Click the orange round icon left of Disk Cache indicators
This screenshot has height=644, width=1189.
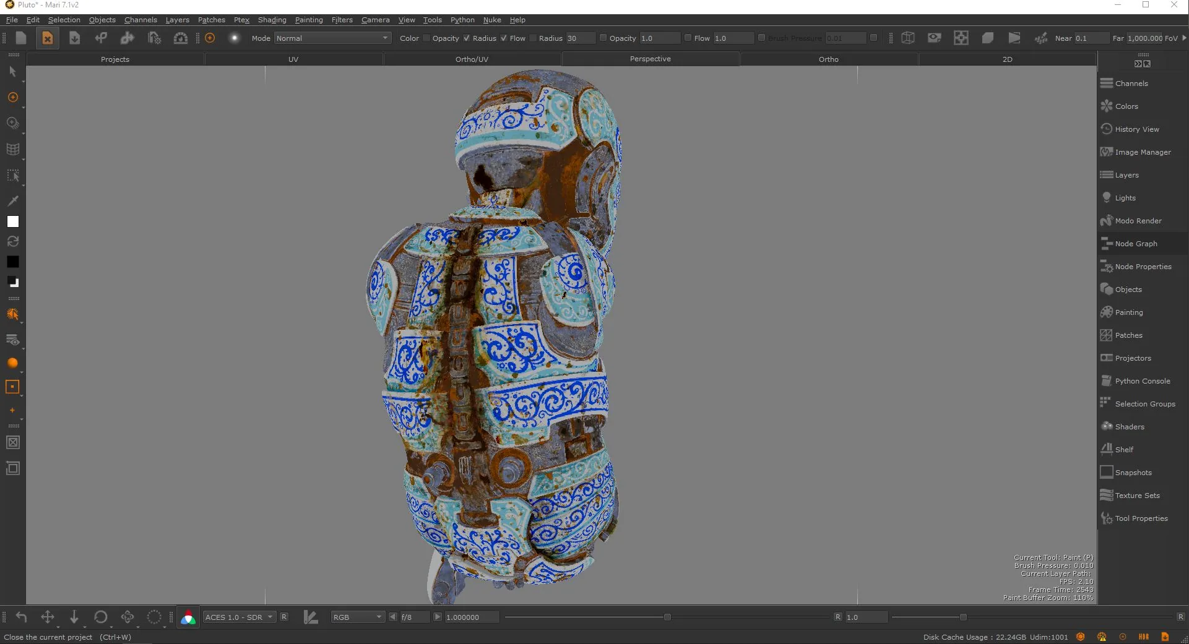(x=1081, y=637)
